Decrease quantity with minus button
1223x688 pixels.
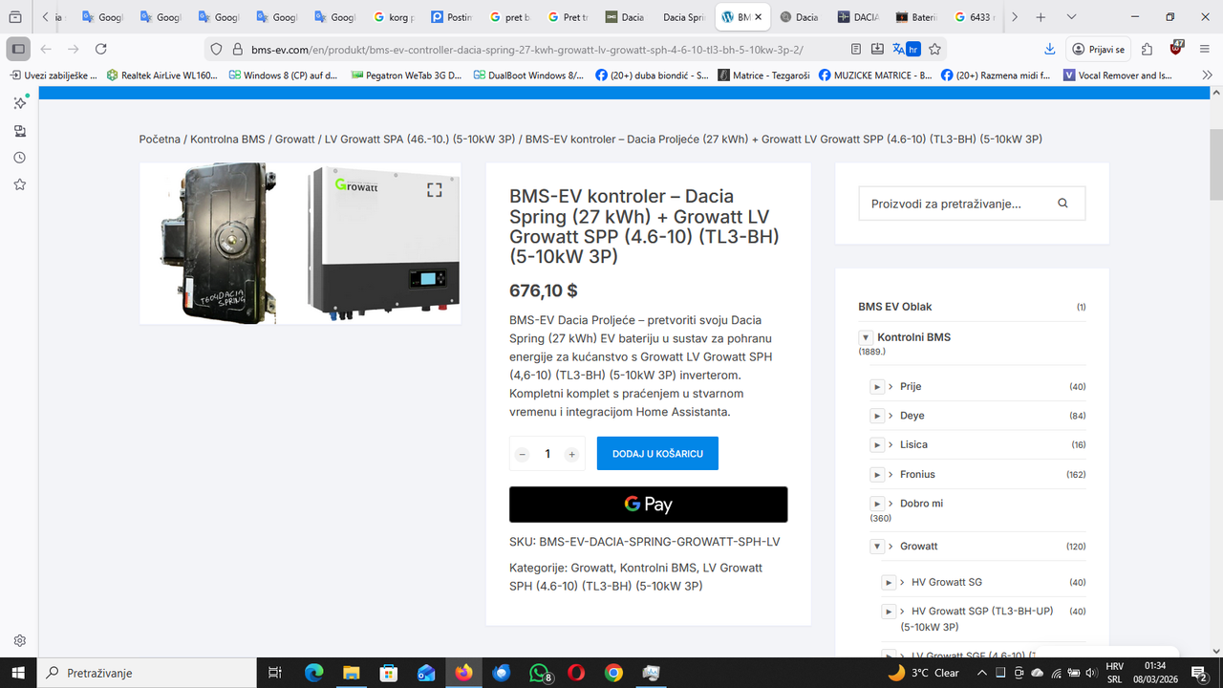coord(522,455)
